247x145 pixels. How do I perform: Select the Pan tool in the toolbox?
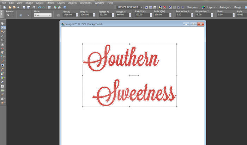pos(2,24)
